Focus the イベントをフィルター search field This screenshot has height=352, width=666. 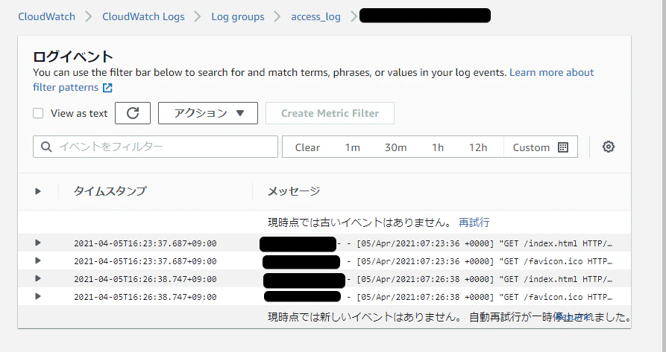[x=155, y=147]
